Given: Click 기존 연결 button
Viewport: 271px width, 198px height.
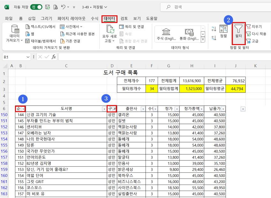Looking at the screenshot, I should (70, 41).
